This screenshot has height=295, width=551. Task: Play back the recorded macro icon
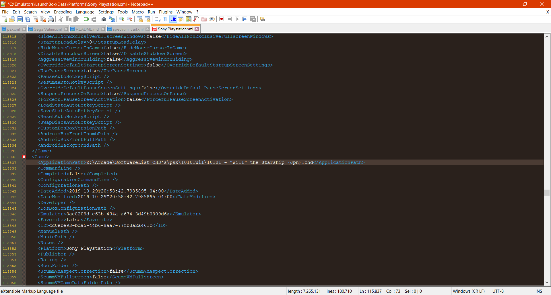point(237,19)
